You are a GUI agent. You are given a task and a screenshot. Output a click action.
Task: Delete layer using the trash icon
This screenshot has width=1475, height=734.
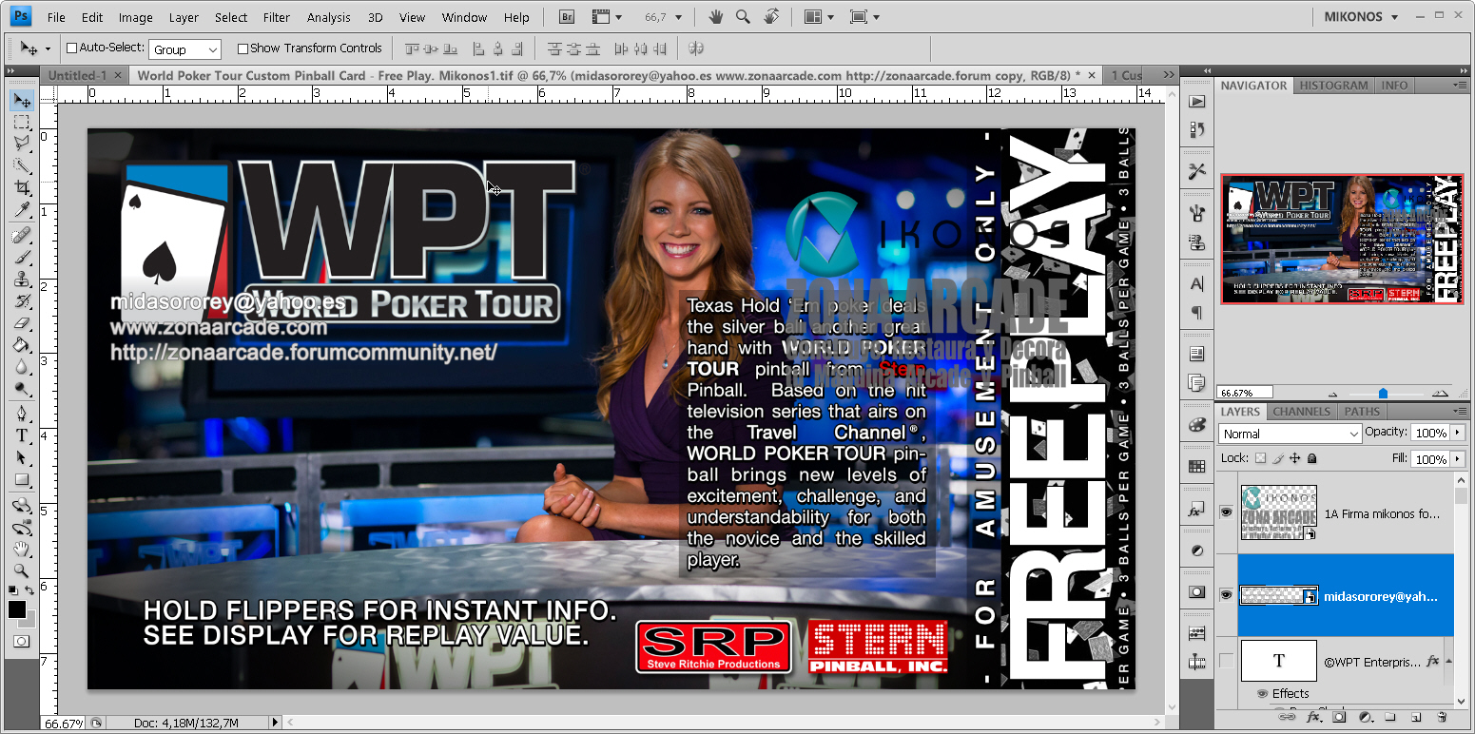[1442, 716]
